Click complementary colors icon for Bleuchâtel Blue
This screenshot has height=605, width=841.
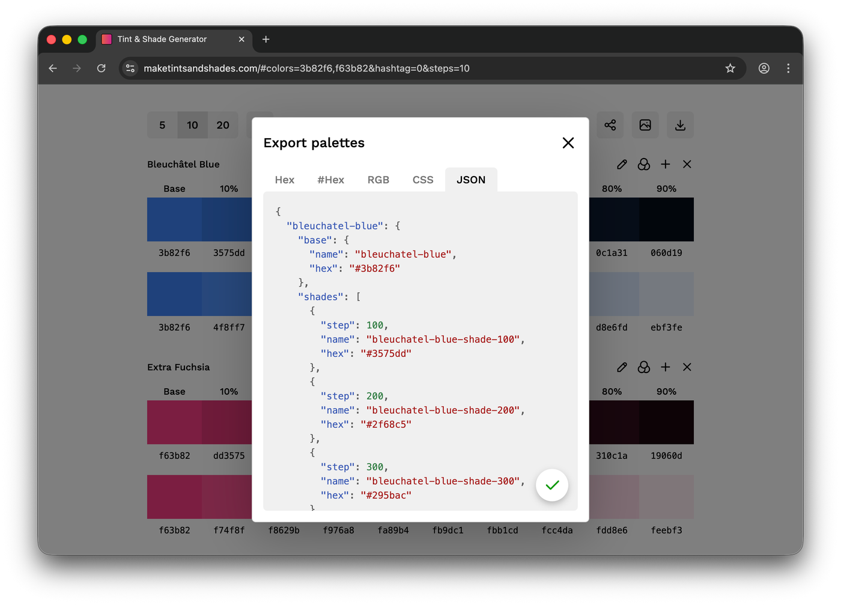644,164
